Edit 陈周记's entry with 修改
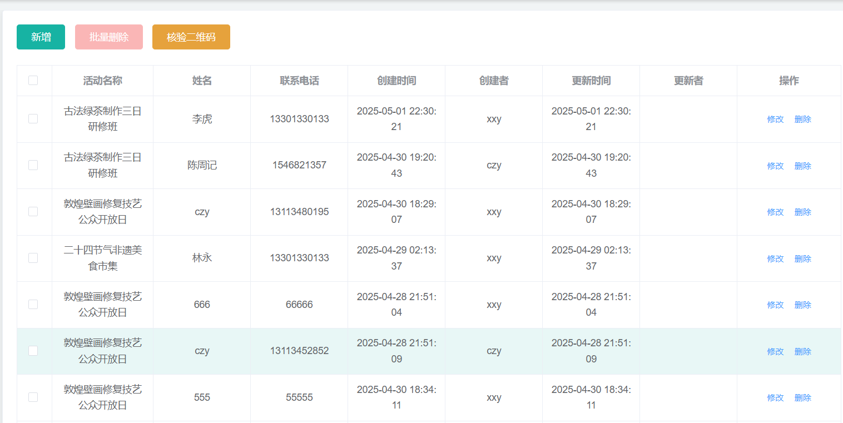The width and height of the screenshot is (843, 423). click(x=775, y=166)
